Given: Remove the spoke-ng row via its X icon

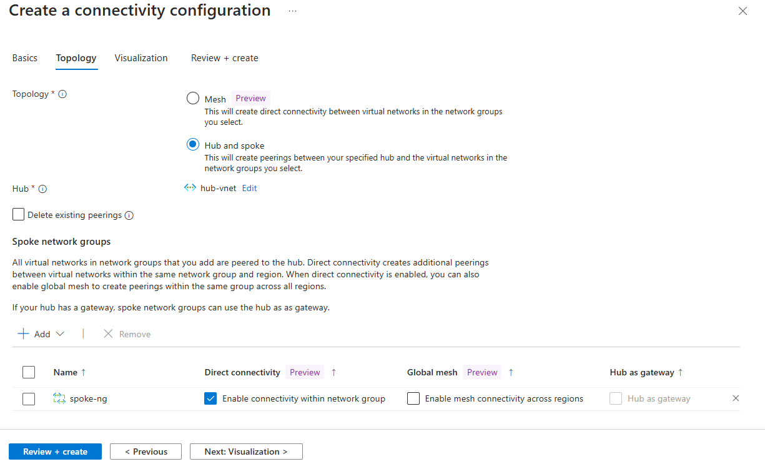Looking at the screenshot, I should pos(736,398).
